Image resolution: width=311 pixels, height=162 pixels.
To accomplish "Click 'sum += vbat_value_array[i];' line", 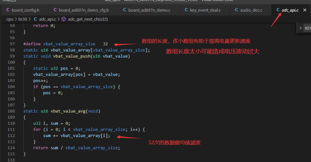I will pos(76,136).
